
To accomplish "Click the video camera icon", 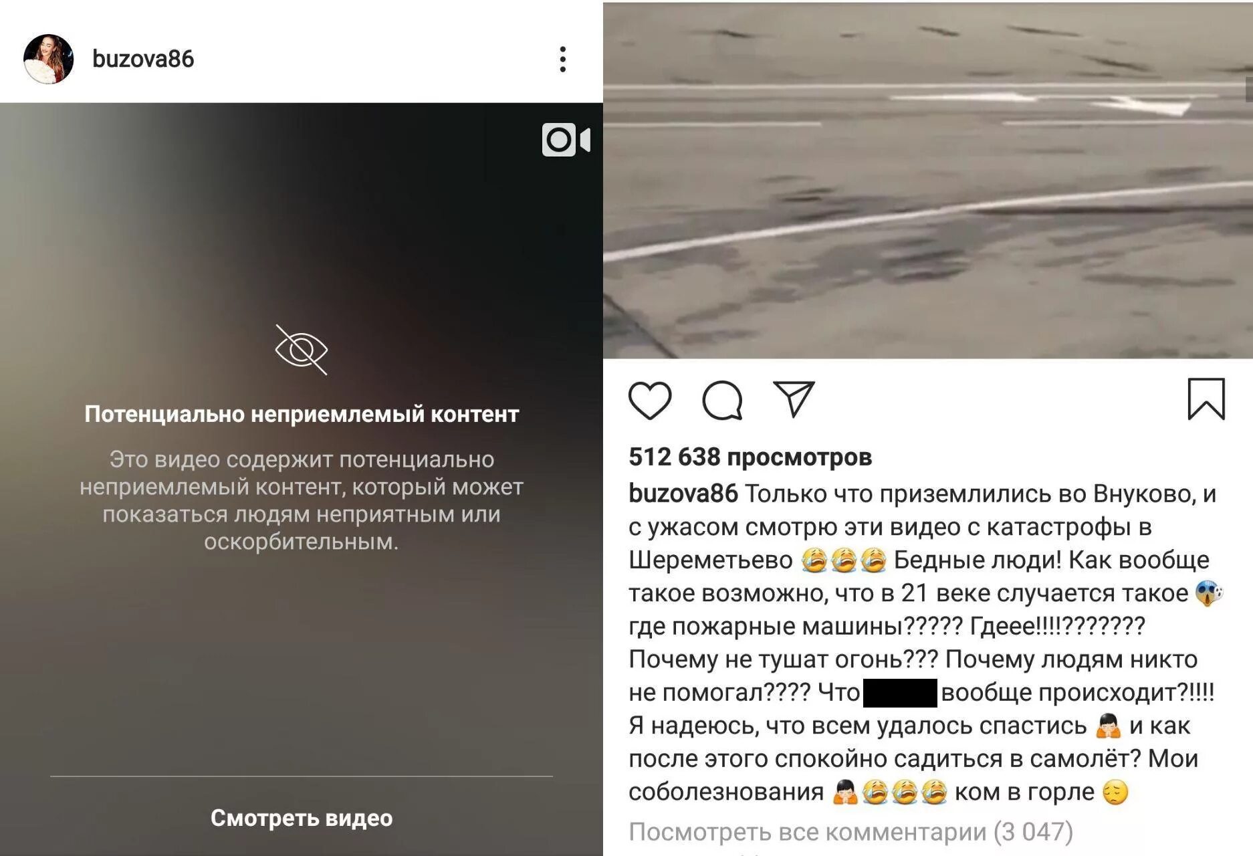I will coord(566,140).
